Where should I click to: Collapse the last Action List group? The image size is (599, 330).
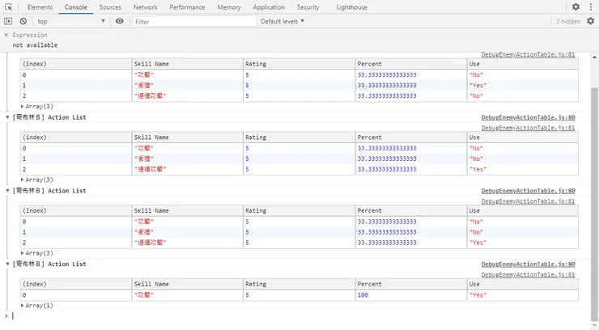7,264
